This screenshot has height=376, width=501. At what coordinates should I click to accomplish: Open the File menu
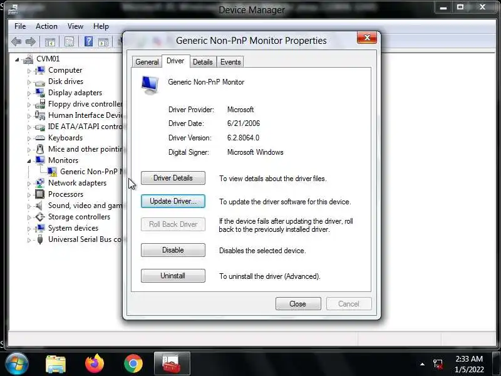[20, 26]
